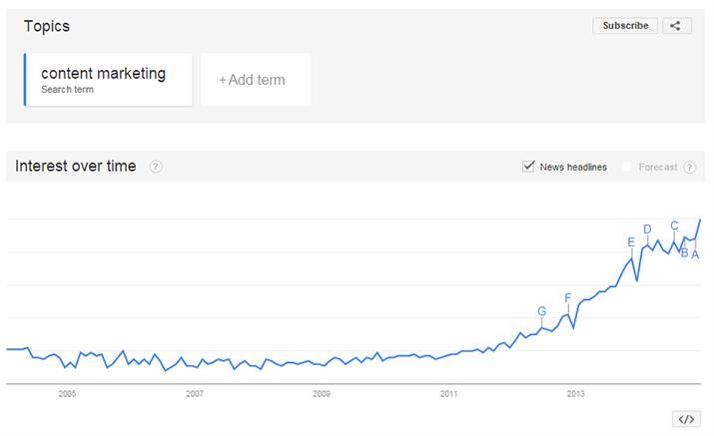Screen dimensions: 714x436
Task: Open the embed code icon
Action: click(x=686, y=419)
